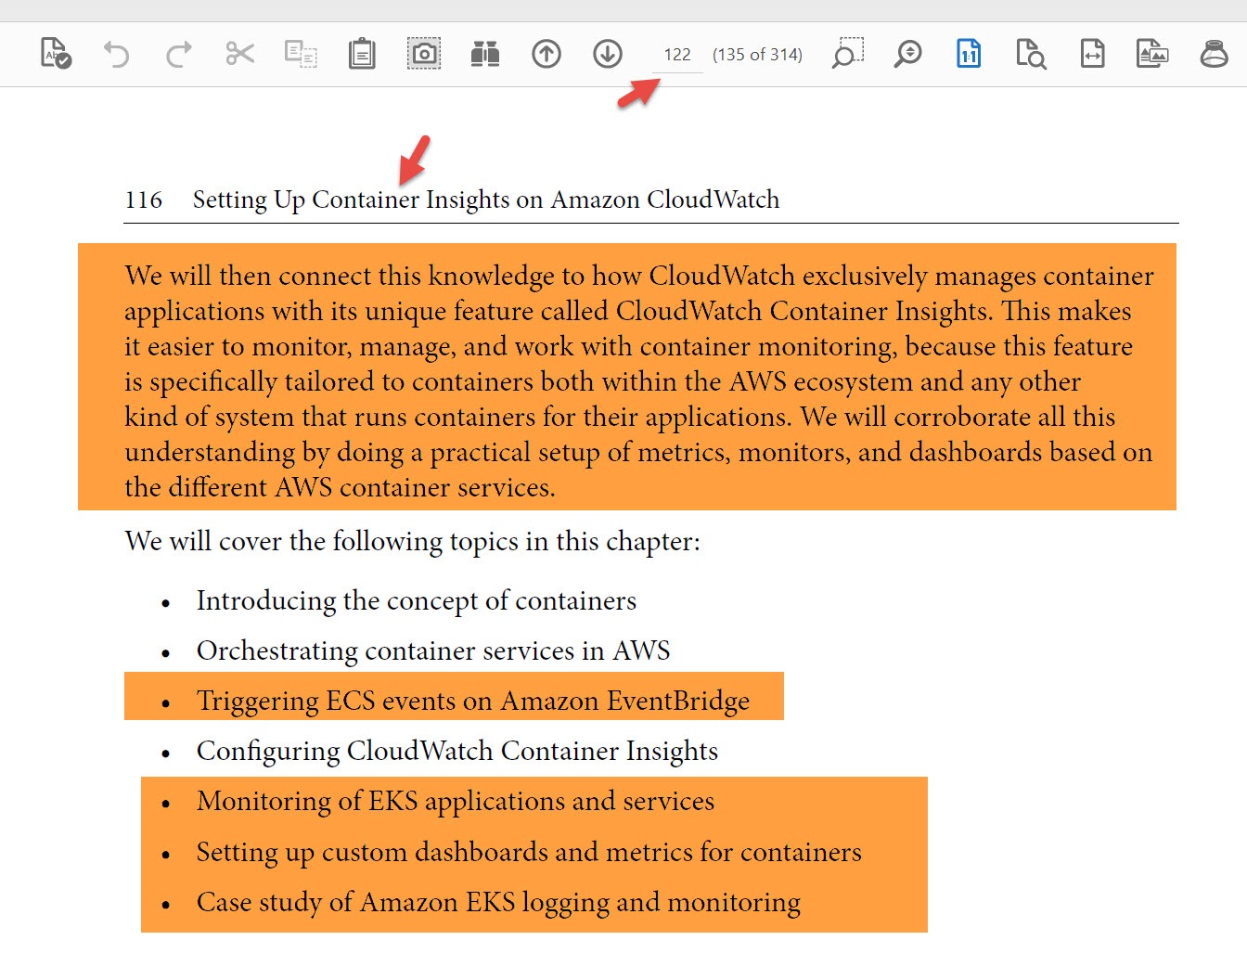Click bullet "Setting up custom dashboards and metrics"
This screenshot has width=1247, height=953.
click(529, 852)
